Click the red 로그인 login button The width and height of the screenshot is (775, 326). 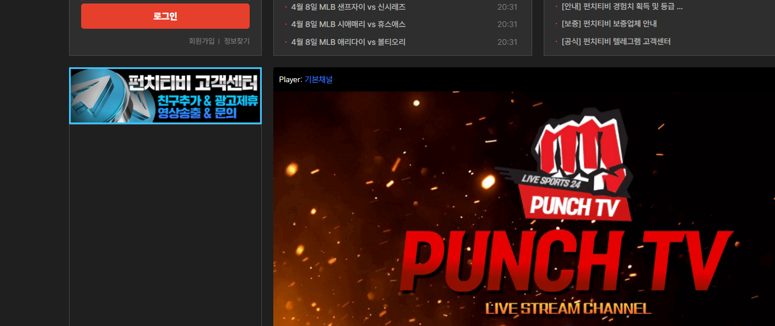pyautogui.click(x=165, y=16)
